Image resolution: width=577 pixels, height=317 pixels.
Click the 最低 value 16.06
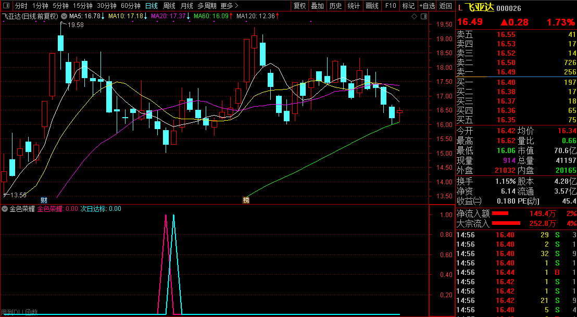tap(506, 151)
